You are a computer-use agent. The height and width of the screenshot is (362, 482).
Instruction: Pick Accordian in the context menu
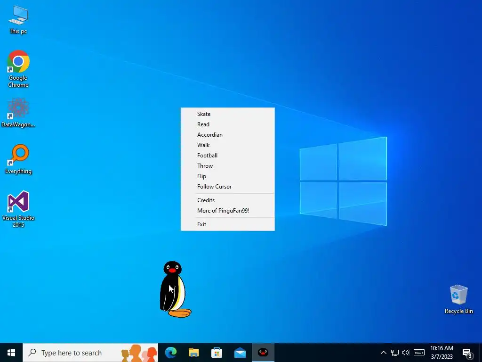point(227,135)
